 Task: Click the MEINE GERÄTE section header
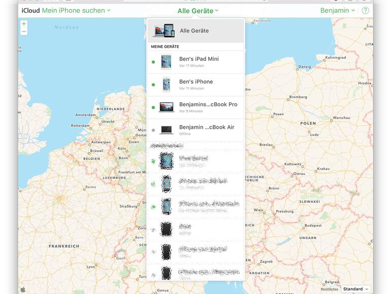pyautogui.click(x=165, y=47)
